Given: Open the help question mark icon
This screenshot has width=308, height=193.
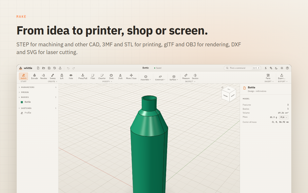Looking at the screenshot, I should click(x=287, y=68).
